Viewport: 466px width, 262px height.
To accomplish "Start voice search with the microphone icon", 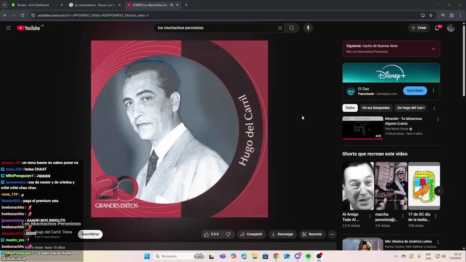I will pos(308,28).
